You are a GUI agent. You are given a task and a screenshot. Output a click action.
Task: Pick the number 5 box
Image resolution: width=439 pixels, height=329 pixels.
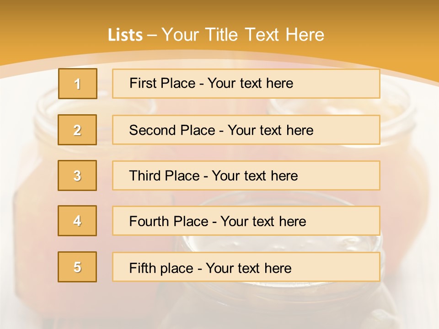[x=77, y=267]
